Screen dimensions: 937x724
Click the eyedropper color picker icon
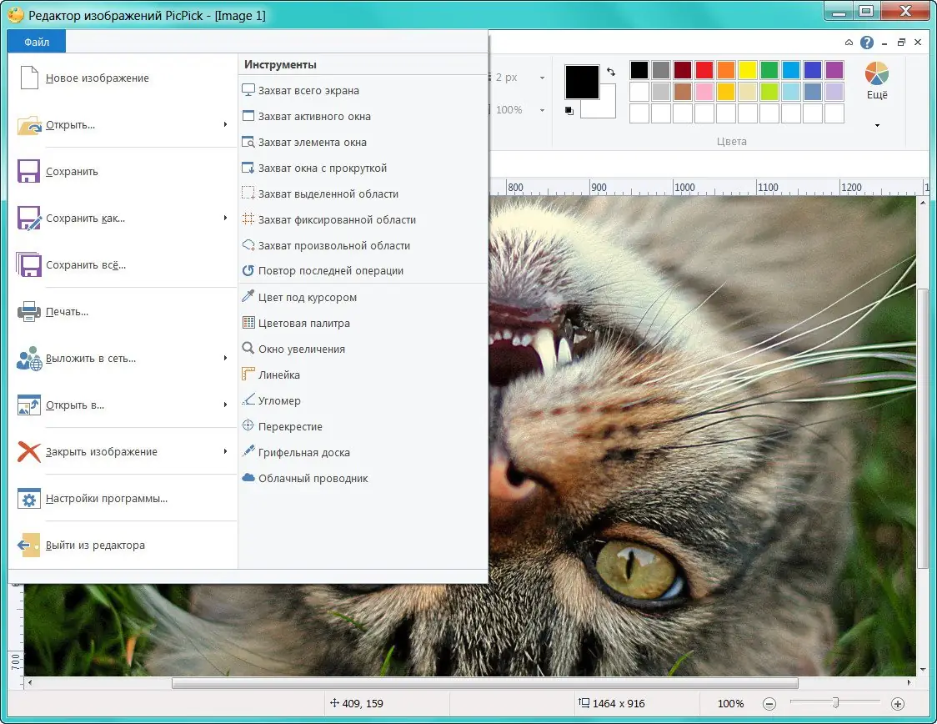tap(248, 296)
